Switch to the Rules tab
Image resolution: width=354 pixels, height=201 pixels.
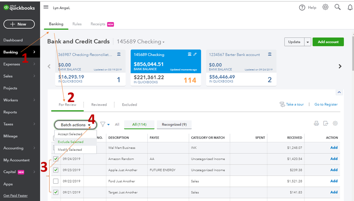(77, 24)
